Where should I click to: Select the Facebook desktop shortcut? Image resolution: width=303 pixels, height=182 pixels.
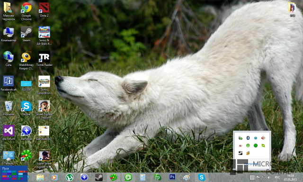pyautogui.click(x=9, y=85)
